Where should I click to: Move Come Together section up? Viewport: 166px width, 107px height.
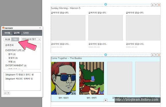(153, 55)
